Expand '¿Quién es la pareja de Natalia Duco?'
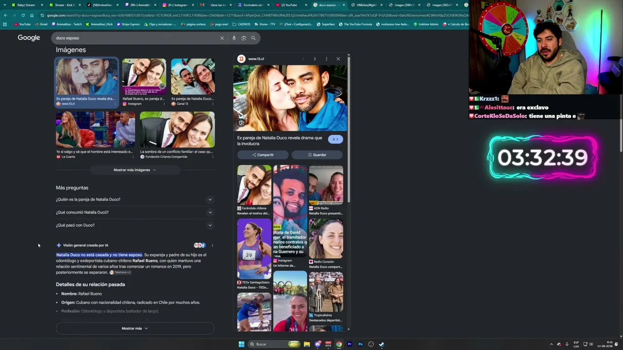 [x=135, y=199]
